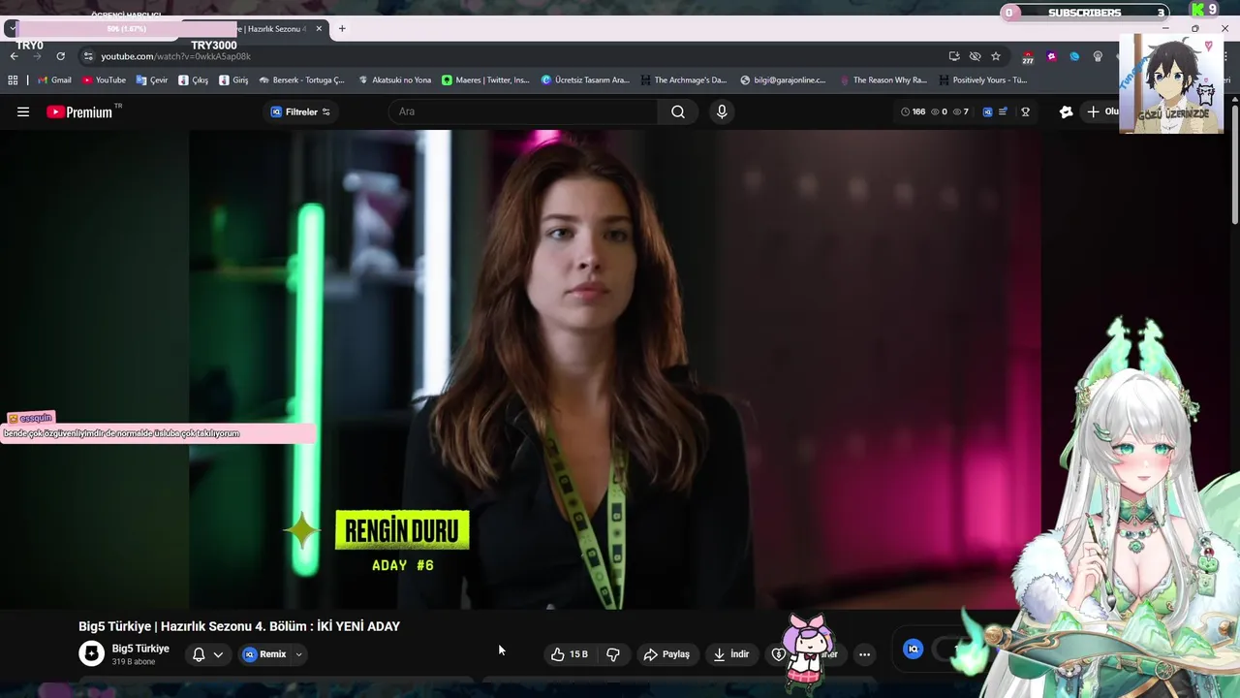Click the Remix button

click(x=264, y=654)
